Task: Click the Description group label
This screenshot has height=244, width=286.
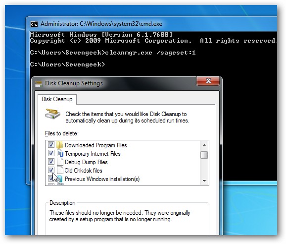Action: (x=62, y=203)
